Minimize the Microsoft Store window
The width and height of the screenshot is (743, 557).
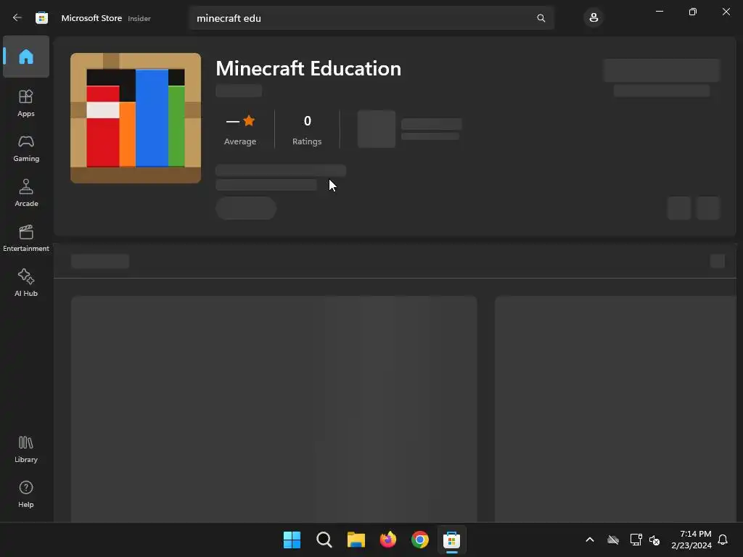coord(659,12)
